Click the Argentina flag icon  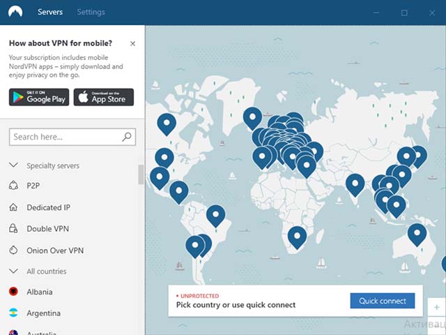[13, 313]
